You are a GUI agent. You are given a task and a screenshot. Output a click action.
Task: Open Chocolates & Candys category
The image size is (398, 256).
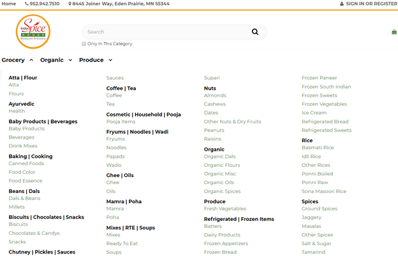click(x=34, y=233)
